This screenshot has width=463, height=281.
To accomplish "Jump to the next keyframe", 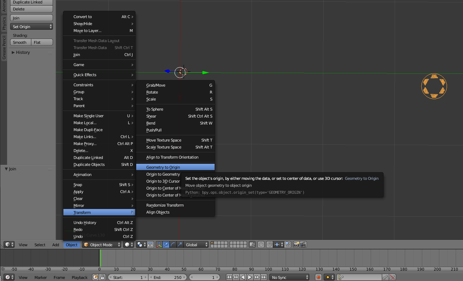I will [x=257, y=277].
